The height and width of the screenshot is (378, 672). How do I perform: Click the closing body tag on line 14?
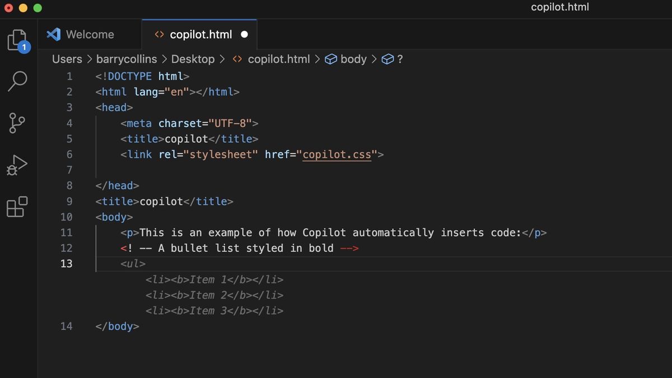pos(117,326)
